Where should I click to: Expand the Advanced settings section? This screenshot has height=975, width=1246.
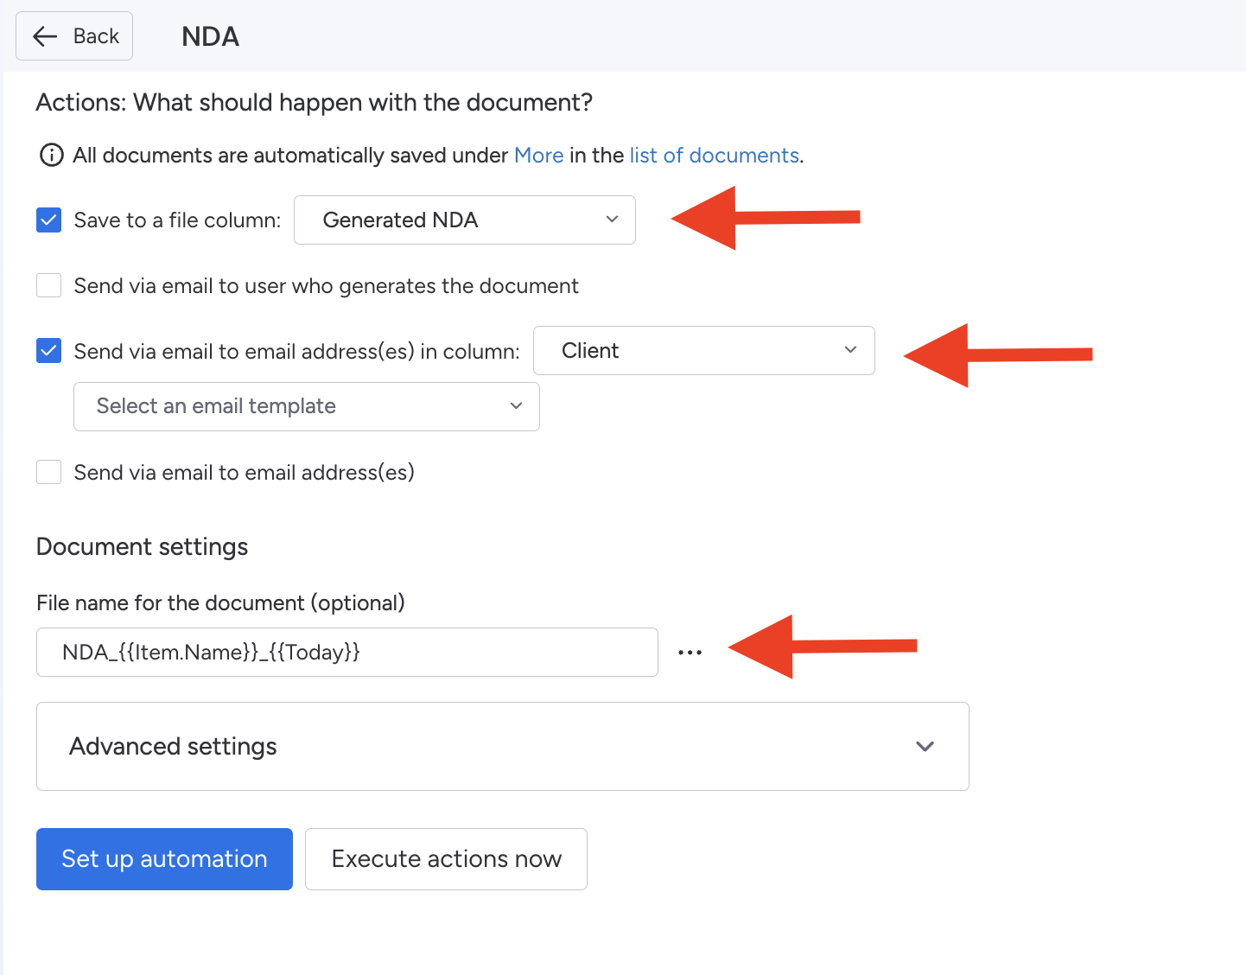(502, 746)
